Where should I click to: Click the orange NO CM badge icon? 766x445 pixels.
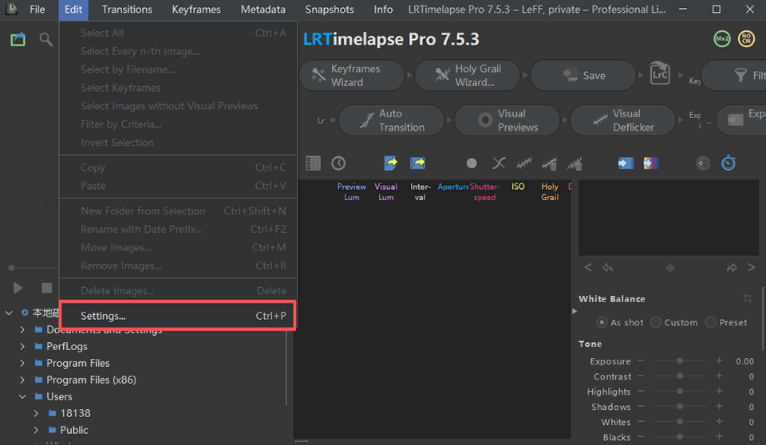pyautogui.click(x=747, y=39)
